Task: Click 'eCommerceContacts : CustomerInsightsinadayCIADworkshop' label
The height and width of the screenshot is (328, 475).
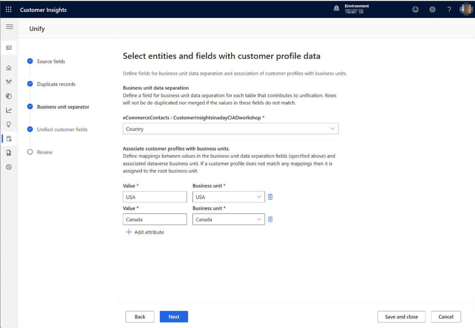Action: click(x=192, y=117)
